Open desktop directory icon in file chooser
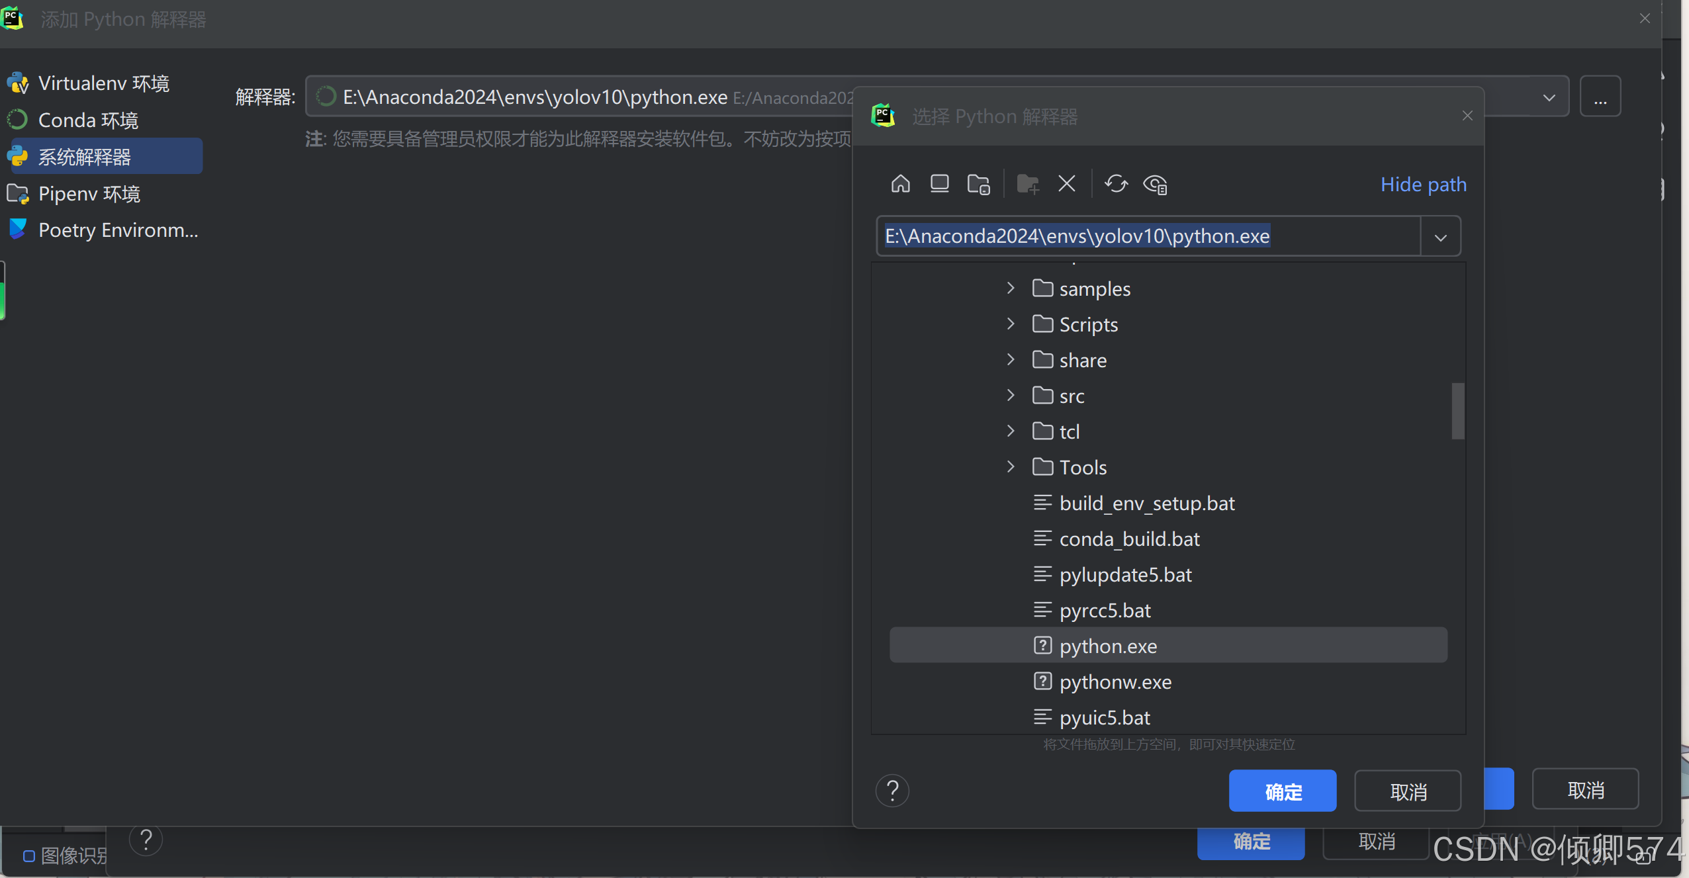1689x878 pixels. point(939,183)
